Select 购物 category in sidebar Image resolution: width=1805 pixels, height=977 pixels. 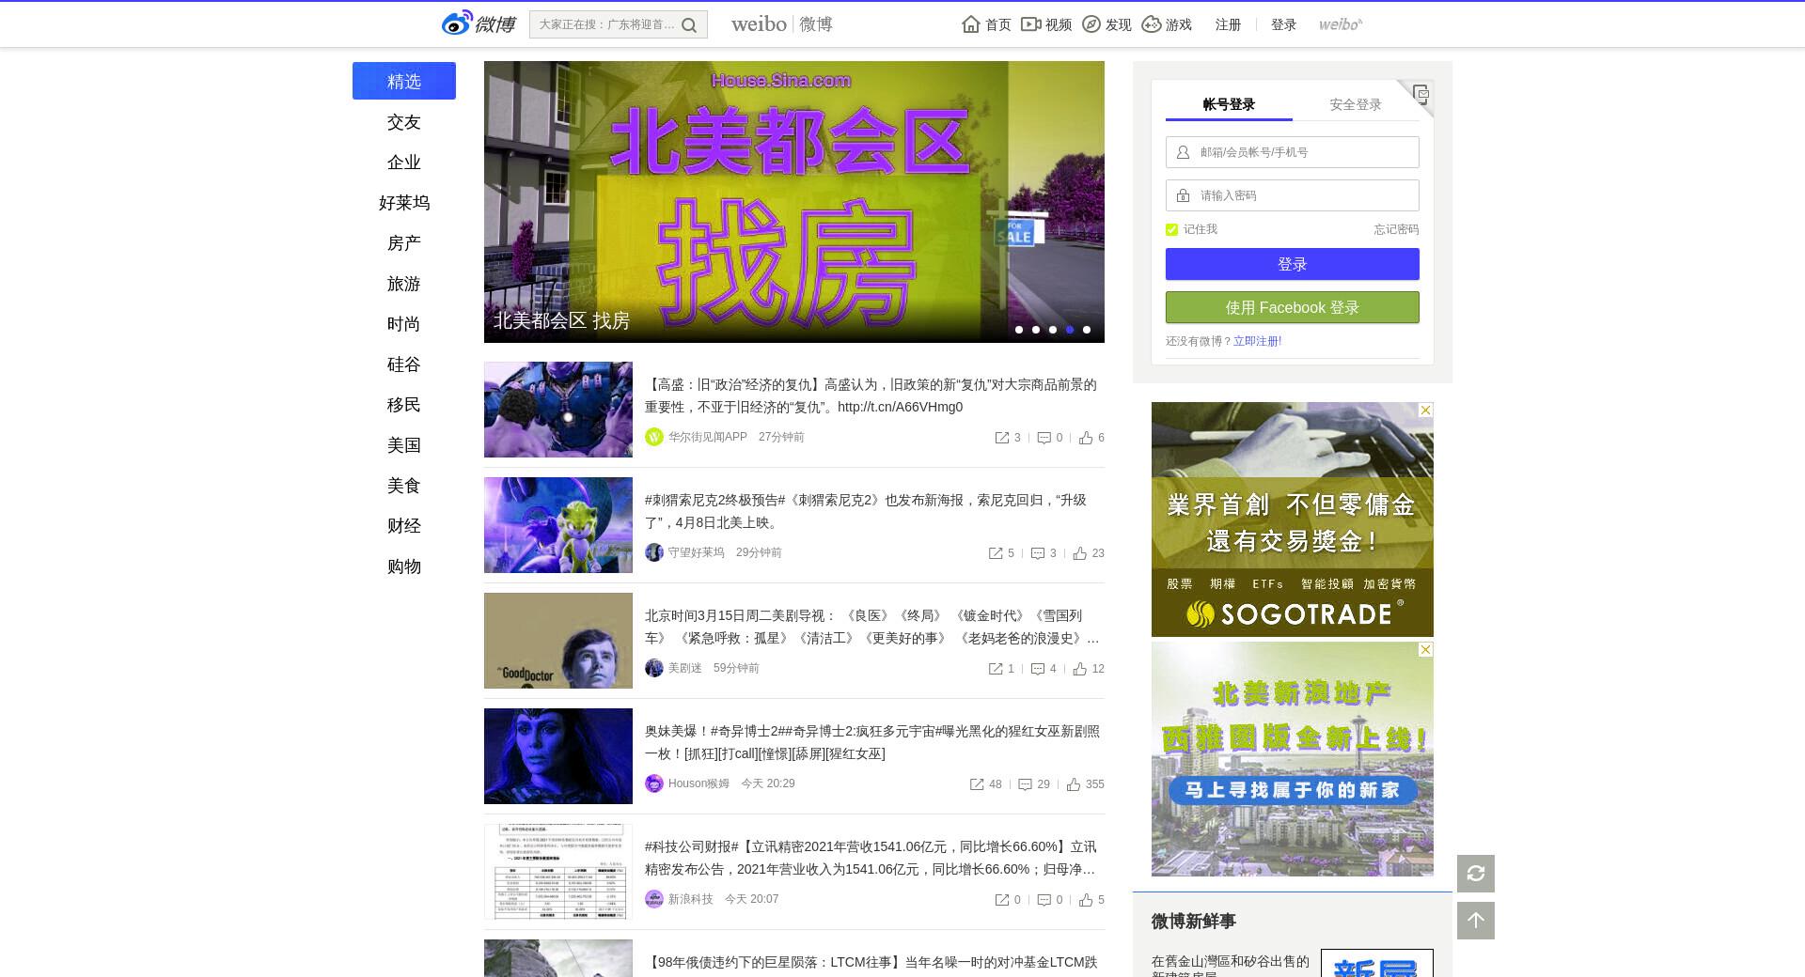tap(404, 566)
